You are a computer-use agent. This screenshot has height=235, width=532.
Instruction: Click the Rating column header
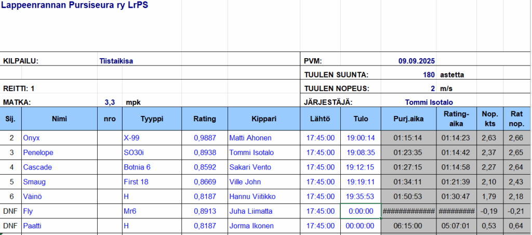[205, 119]
